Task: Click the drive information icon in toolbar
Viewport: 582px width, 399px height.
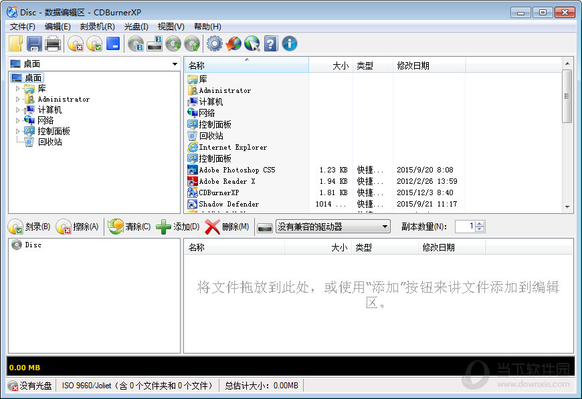Action: click(155, 44)
